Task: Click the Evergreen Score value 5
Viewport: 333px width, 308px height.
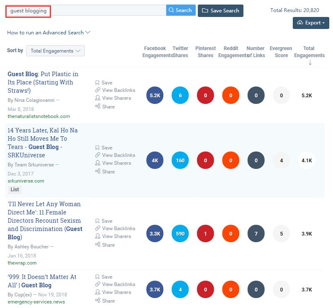Action: [x=282, y=234]
